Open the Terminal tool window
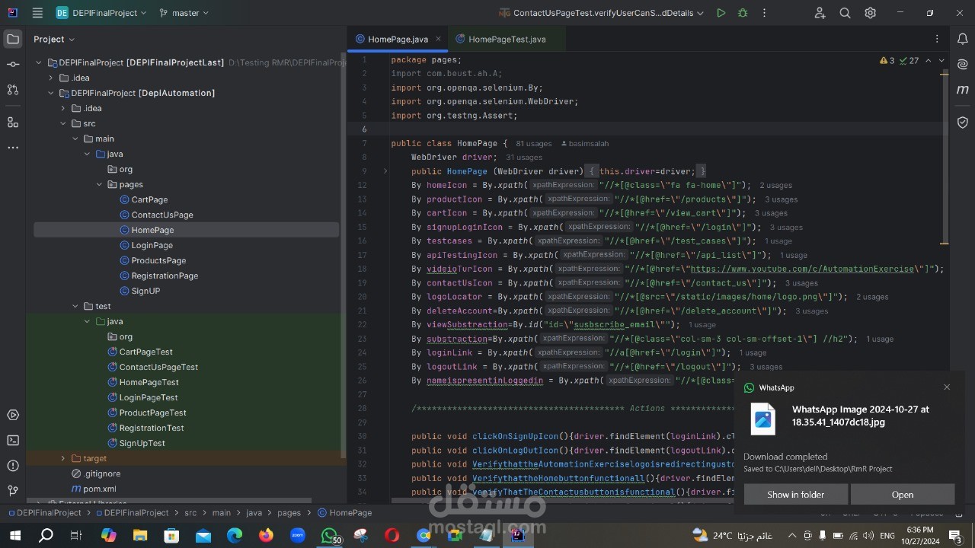 click(x=13, y=440)
